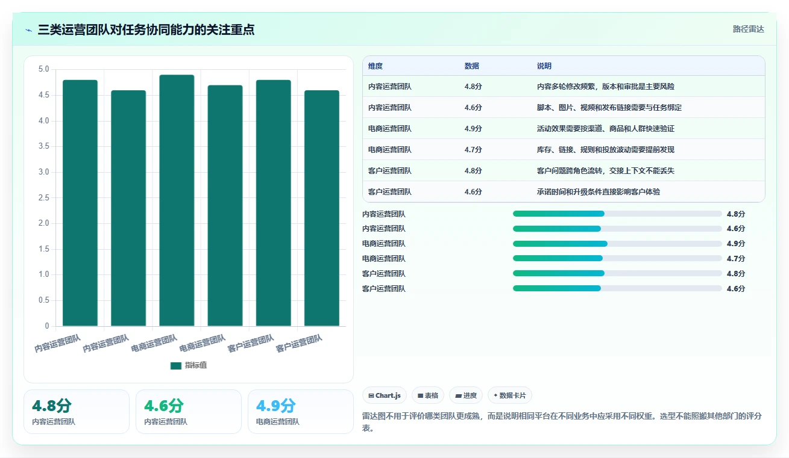The height and width of the screenshot is (458, 789).
Task: Click the 电商运营团队 chart bar reaching 4.7
Action: pyautogui.click(x=225, y=206)
